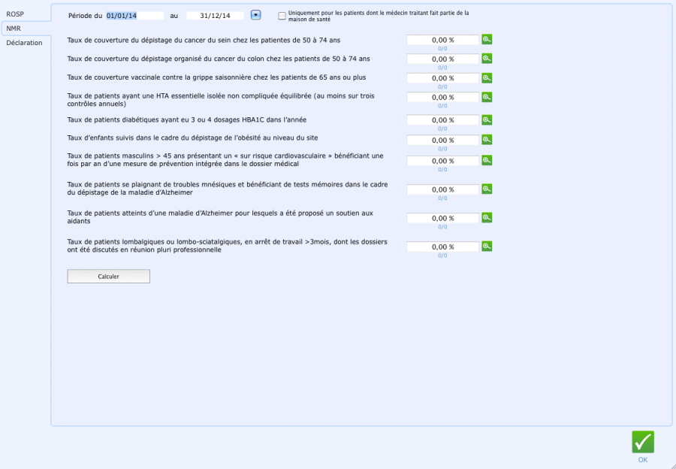Open details for colon cancer screening rate
The width and height of the screenshot is (676, 469).
pos(487,59)
